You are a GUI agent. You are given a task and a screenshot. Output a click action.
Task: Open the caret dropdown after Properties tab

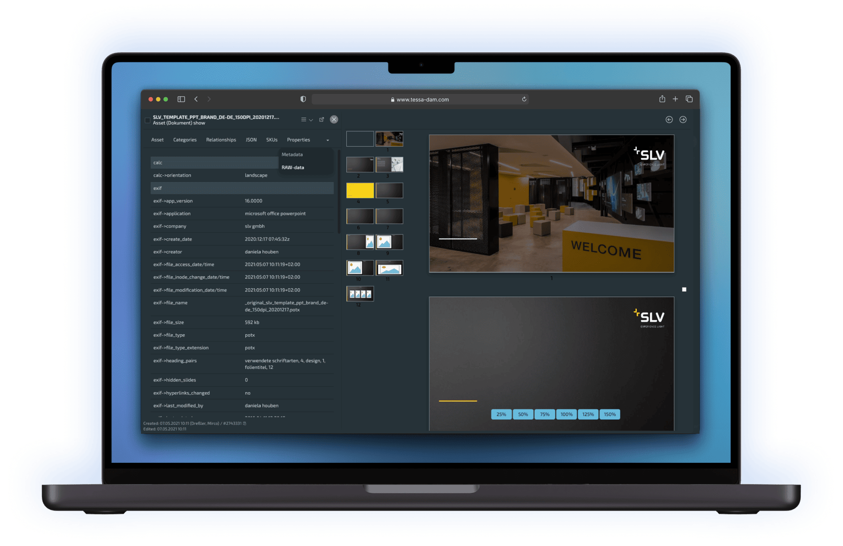tap(328, 140)
